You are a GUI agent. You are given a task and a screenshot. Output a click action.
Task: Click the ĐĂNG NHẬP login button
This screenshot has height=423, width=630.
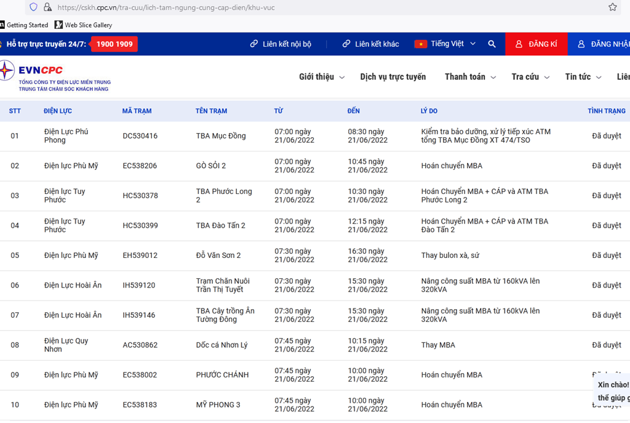603,44
